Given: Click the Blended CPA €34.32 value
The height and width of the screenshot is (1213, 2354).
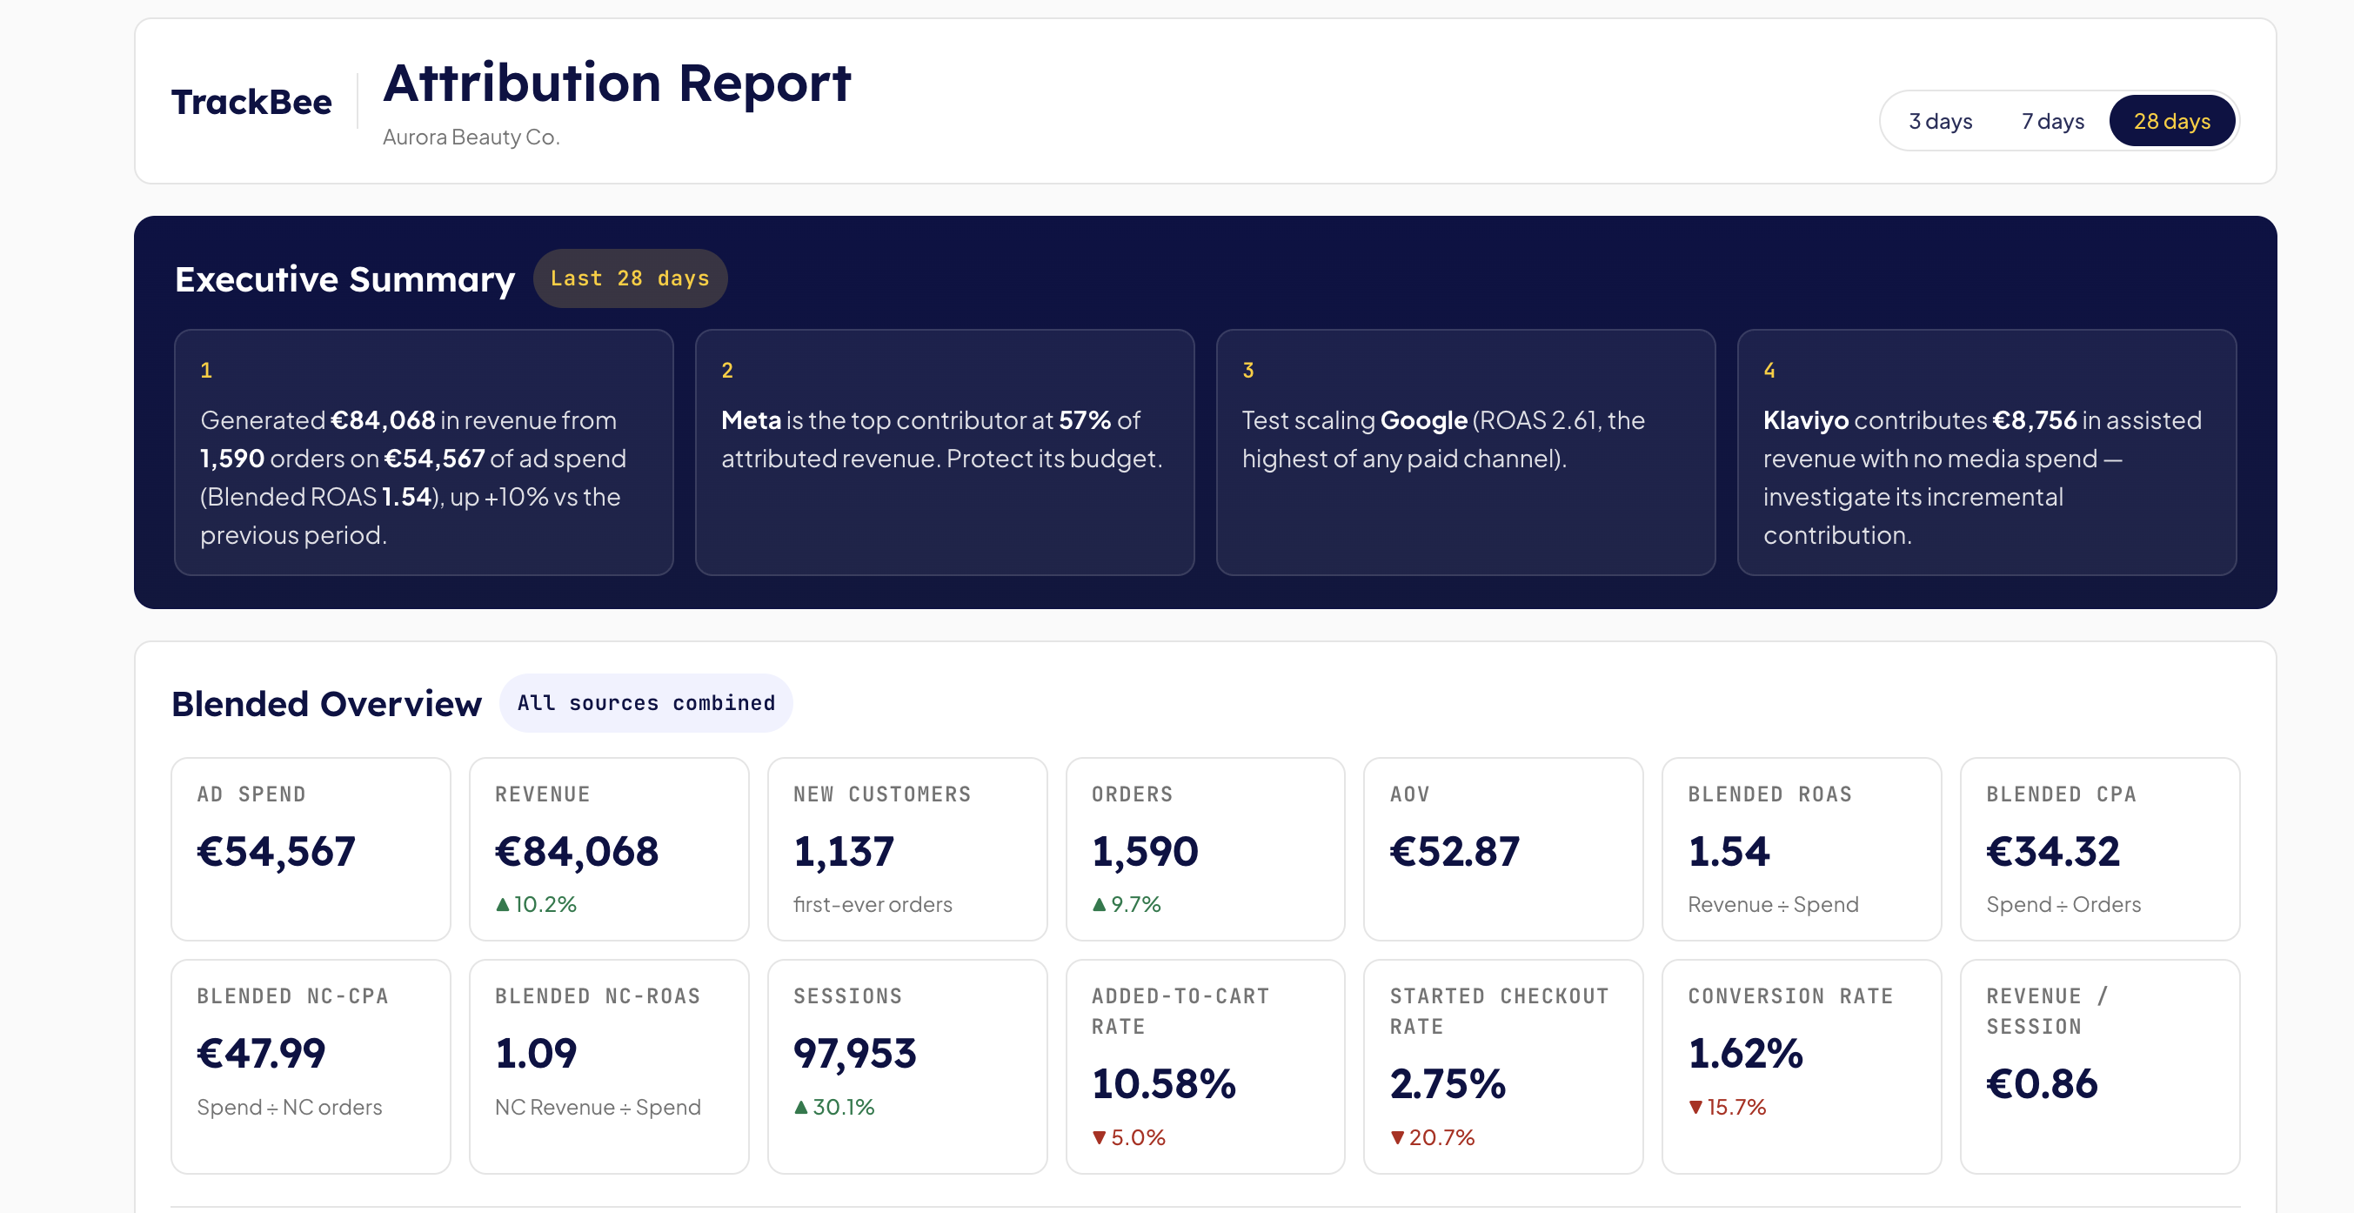Looking at the screenshot, I should tap(2052, 851).
